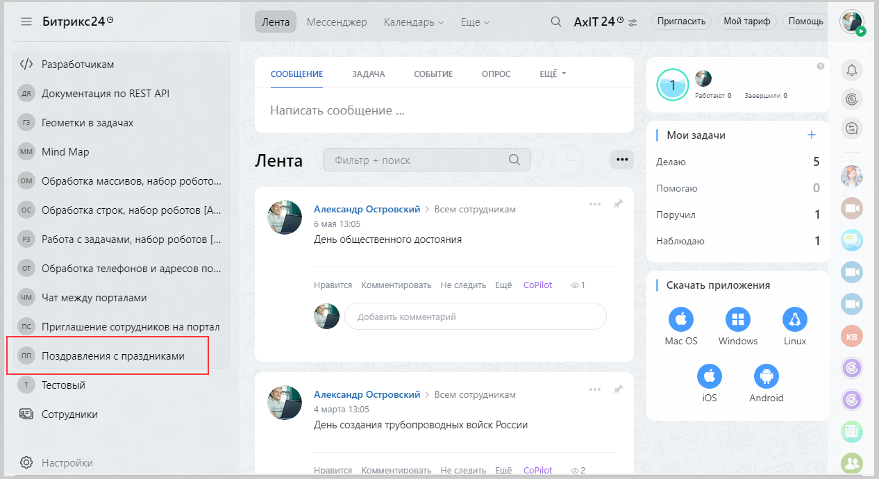Switch to the Мессенджер tab
This screenshot has width=879, height=479.
(337, 22)
